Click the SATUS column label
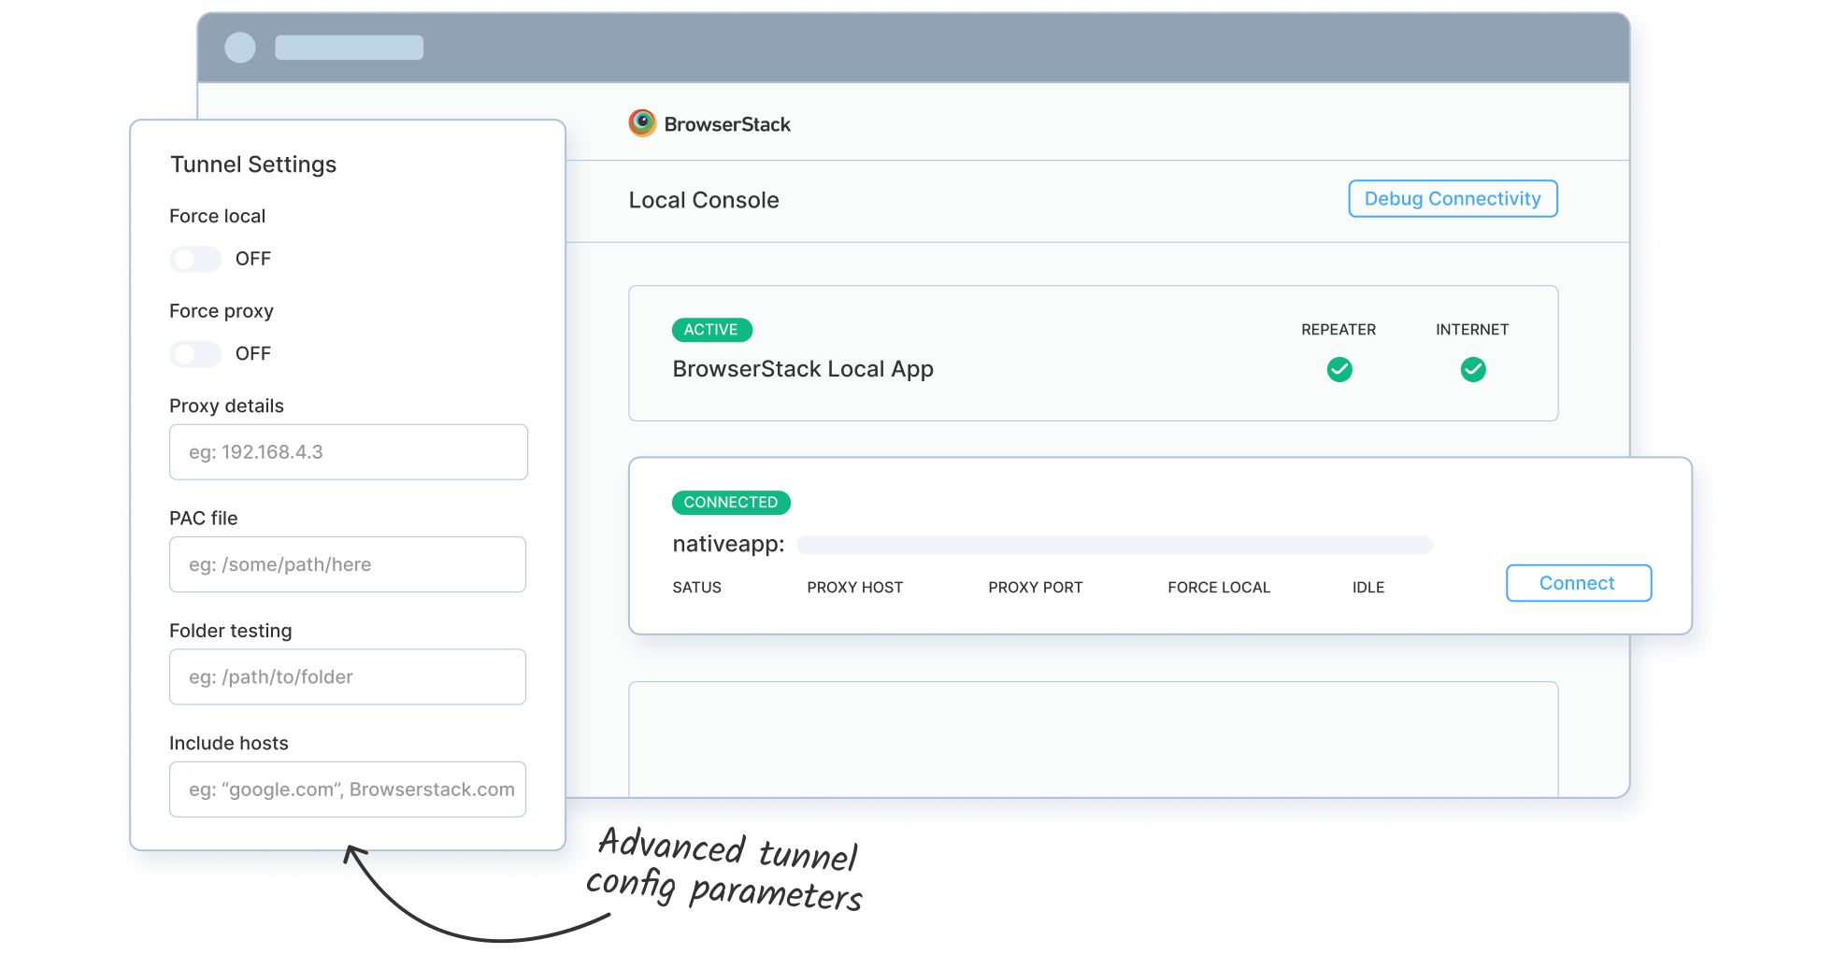The width and height of the screenshot is (1833, 968). pos(697,588)
